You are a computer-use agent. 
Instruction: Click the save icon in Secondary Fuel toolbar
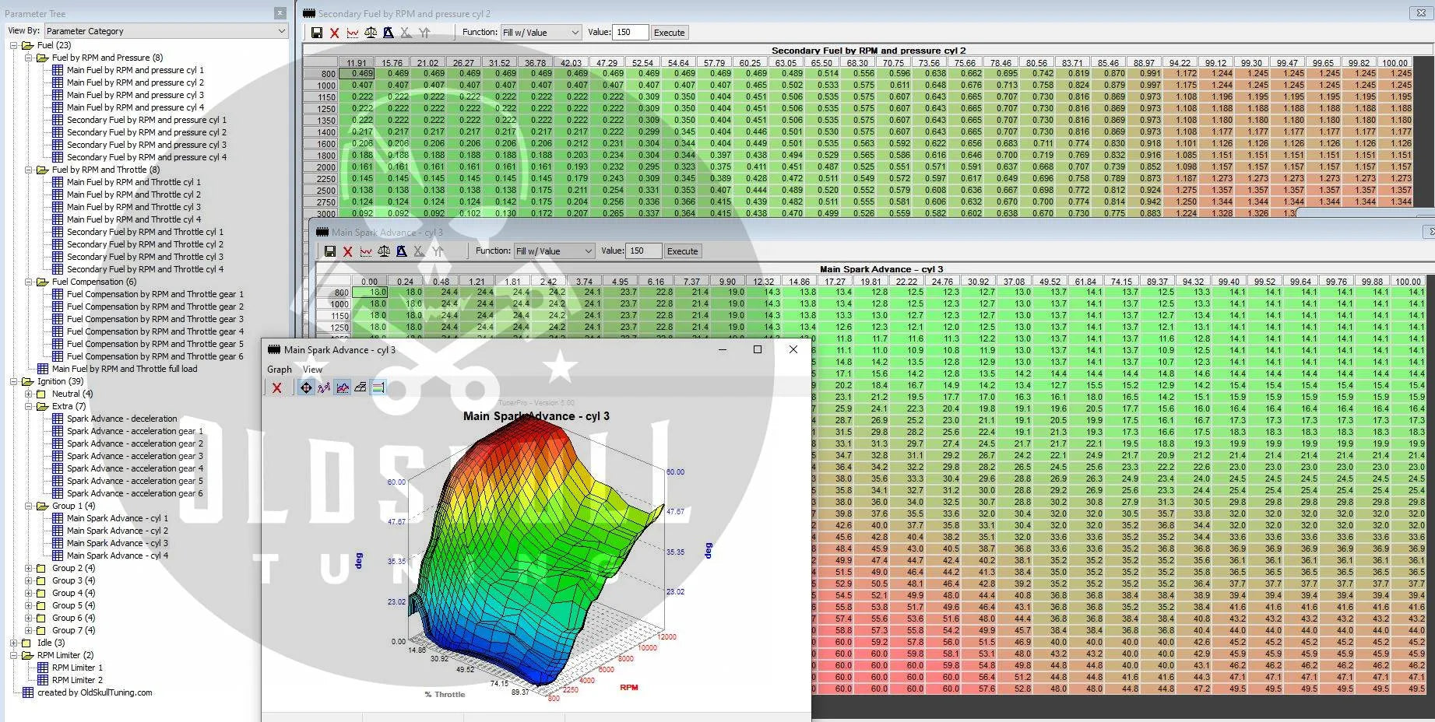[x=317, y=33]
